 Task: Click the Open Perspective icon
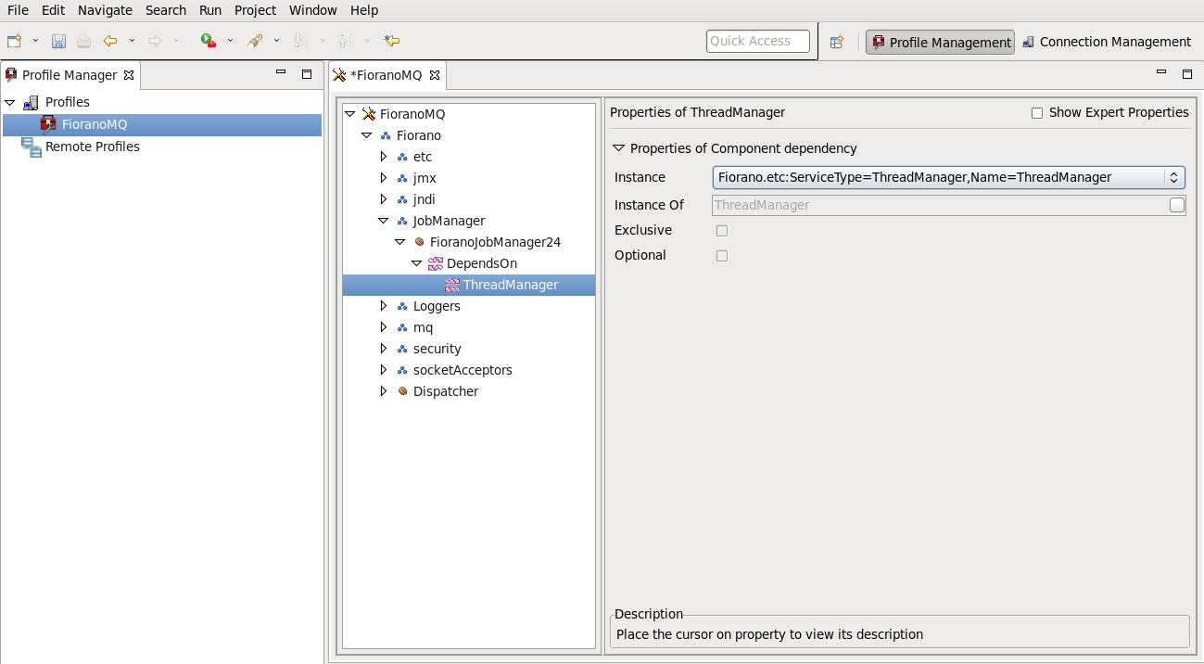(836, 42)
